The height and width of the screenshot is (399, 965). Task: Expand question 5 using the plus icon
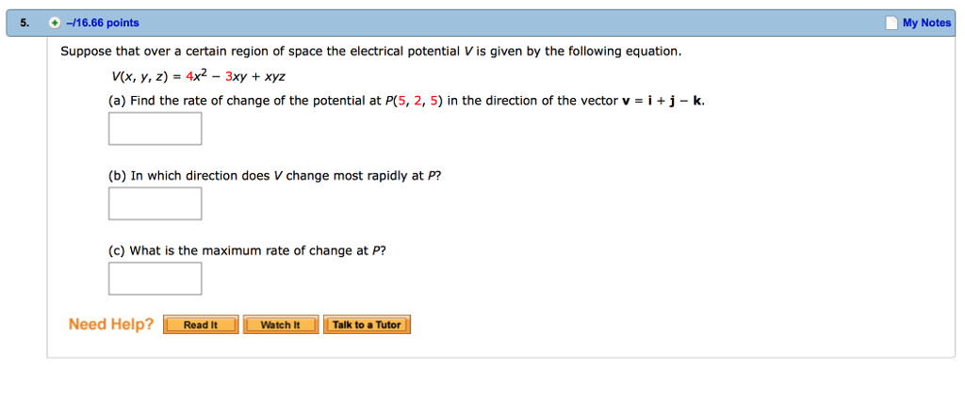(55, 24)
